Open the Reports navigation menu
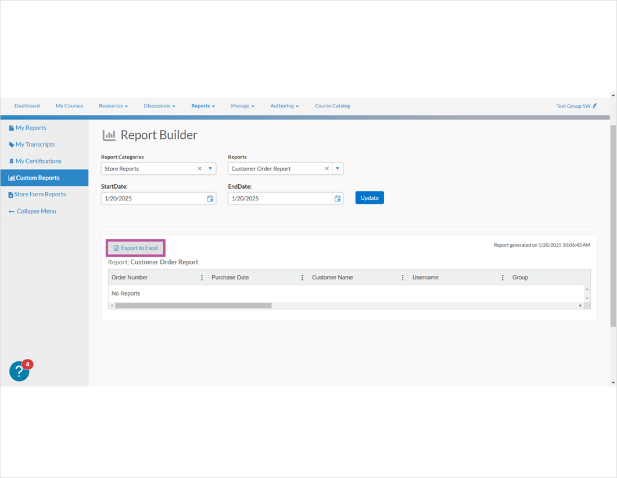 tap(203, 106)
